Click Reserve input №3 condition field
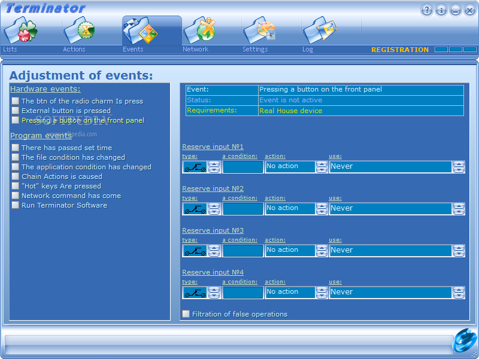Image resolution: width=479 pixels, height=359 pixels. (243, 251)
